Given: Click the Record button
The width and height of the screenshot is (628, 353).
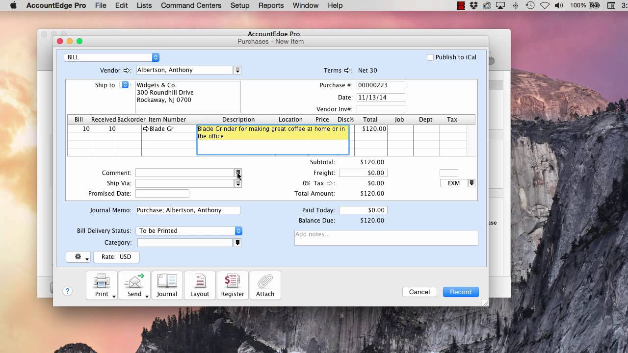Looking at the screenshot, I should [461, 292].
